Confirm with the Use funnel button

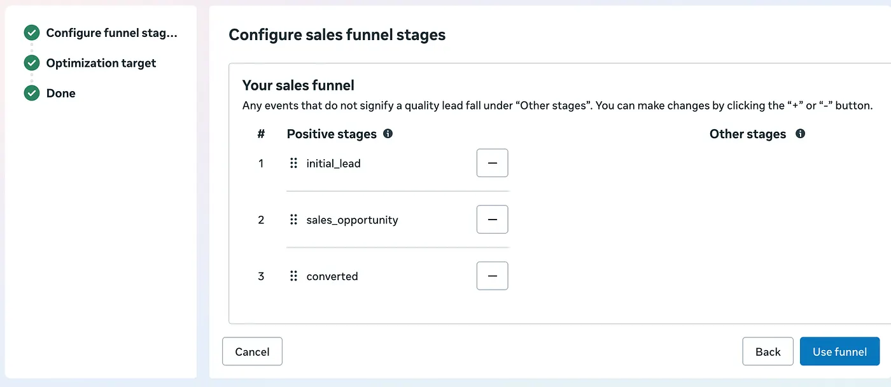tap(839, 351)
